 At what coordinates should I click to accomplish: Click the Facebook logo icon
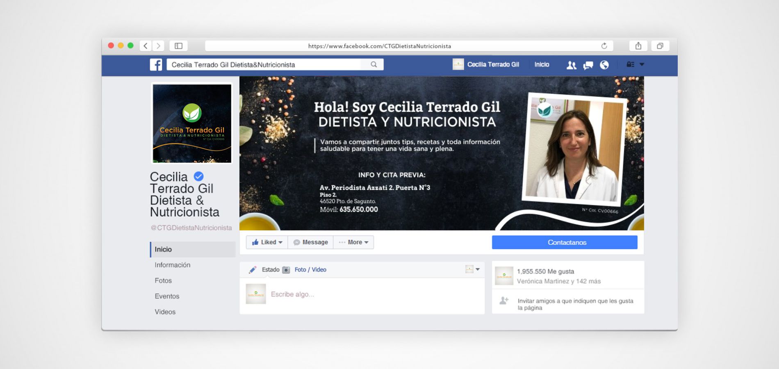coord(156,65)
